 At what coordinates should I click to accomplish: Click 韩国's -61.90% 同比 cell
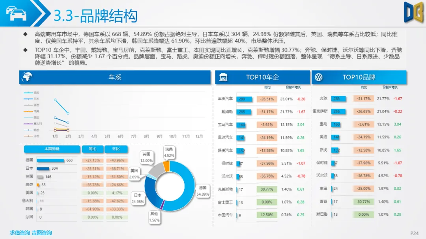click(x=93, y=209)
